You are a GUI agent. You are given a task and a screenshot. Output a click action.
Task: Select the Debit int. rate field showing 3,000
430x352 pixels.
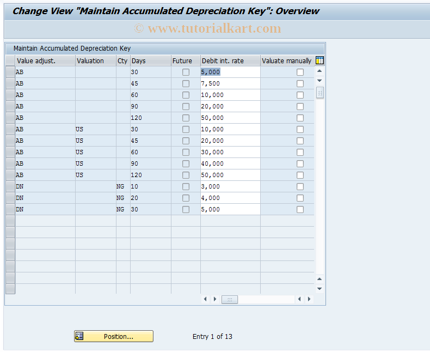pyautogui.click(x=230, y=186)
